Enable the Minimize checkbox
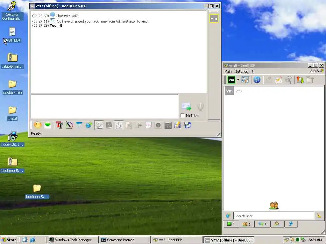The image size is (326, 244). tap(182, 116)
